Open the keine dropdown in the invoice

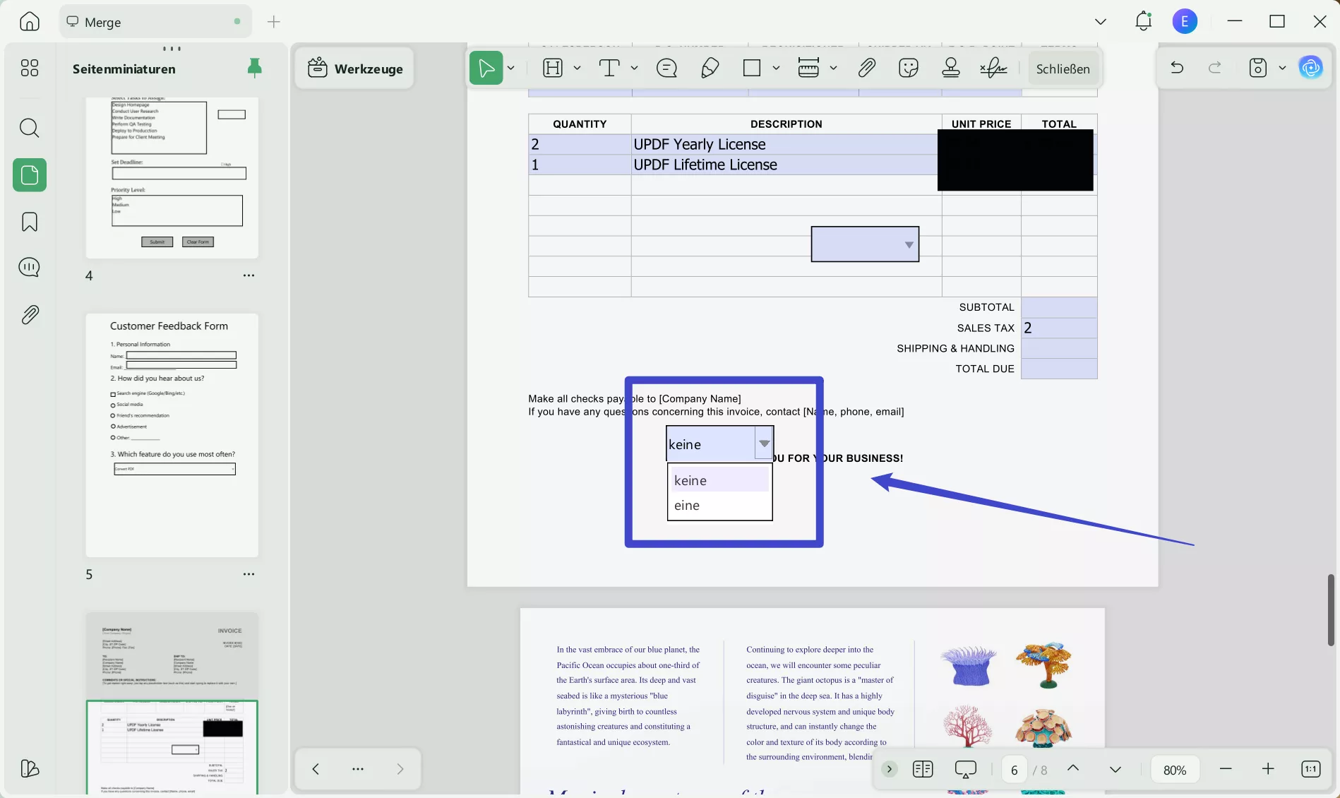(763, 443)
